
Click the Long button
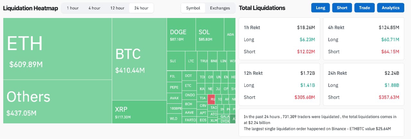(320, 8)
